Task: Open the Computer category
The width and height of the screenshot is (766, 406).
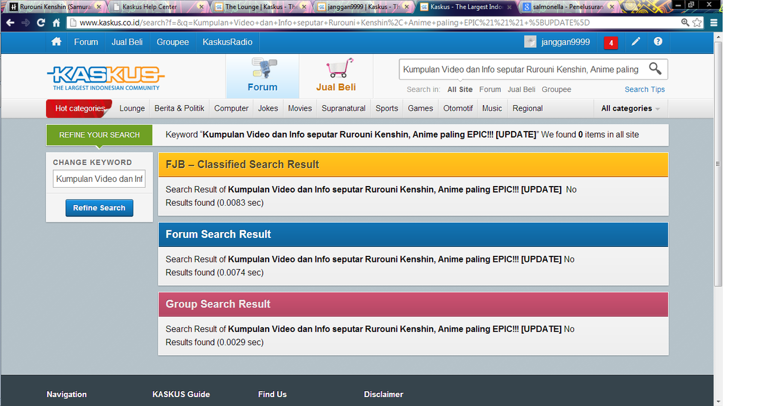Action: pos(232,108)
